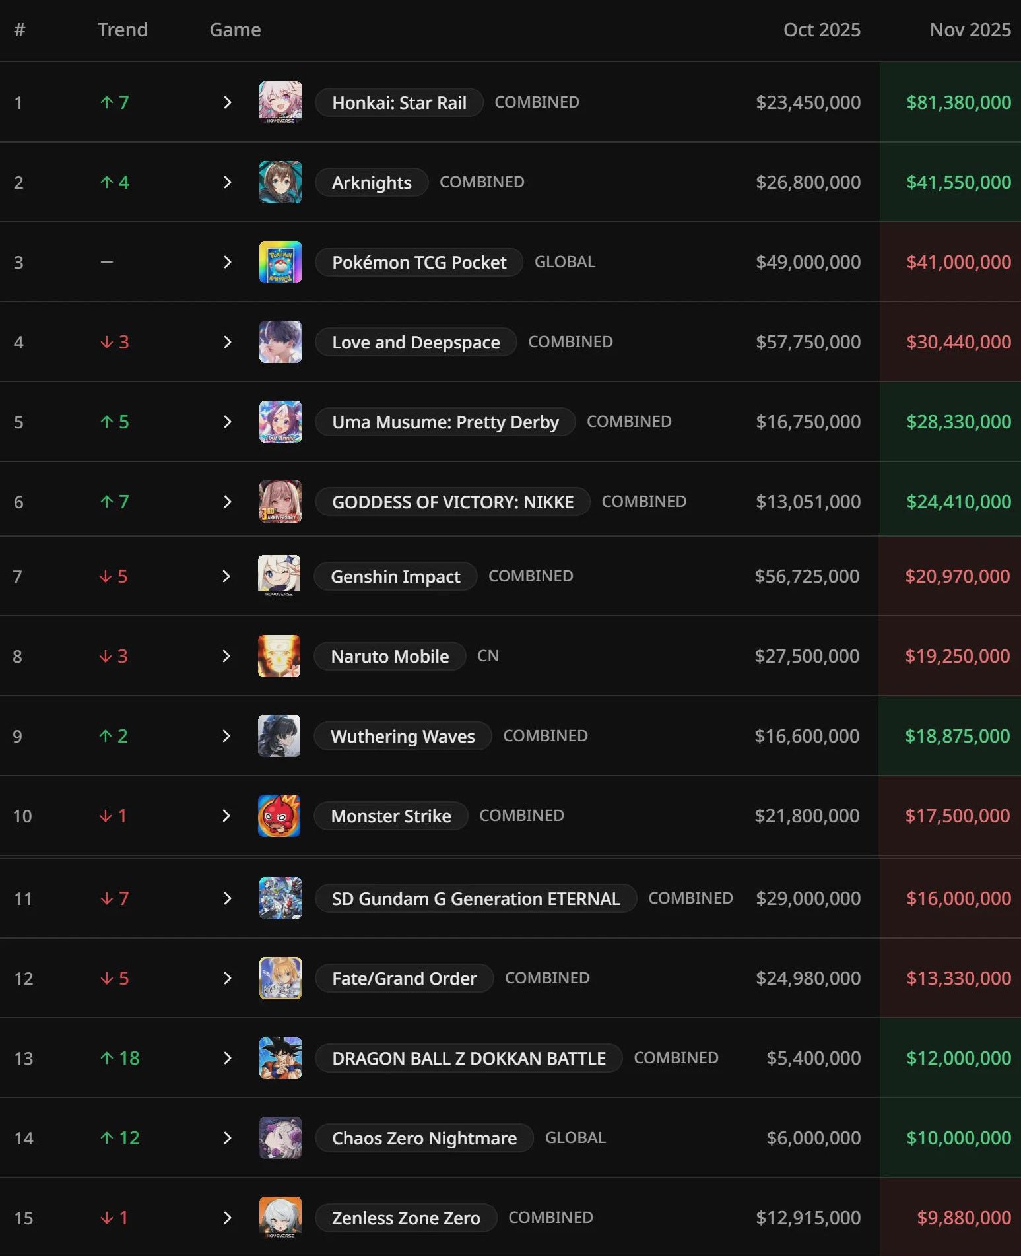
Task: Expand the Honkai: Star Rail row chevron
Action: coord(227,102)
